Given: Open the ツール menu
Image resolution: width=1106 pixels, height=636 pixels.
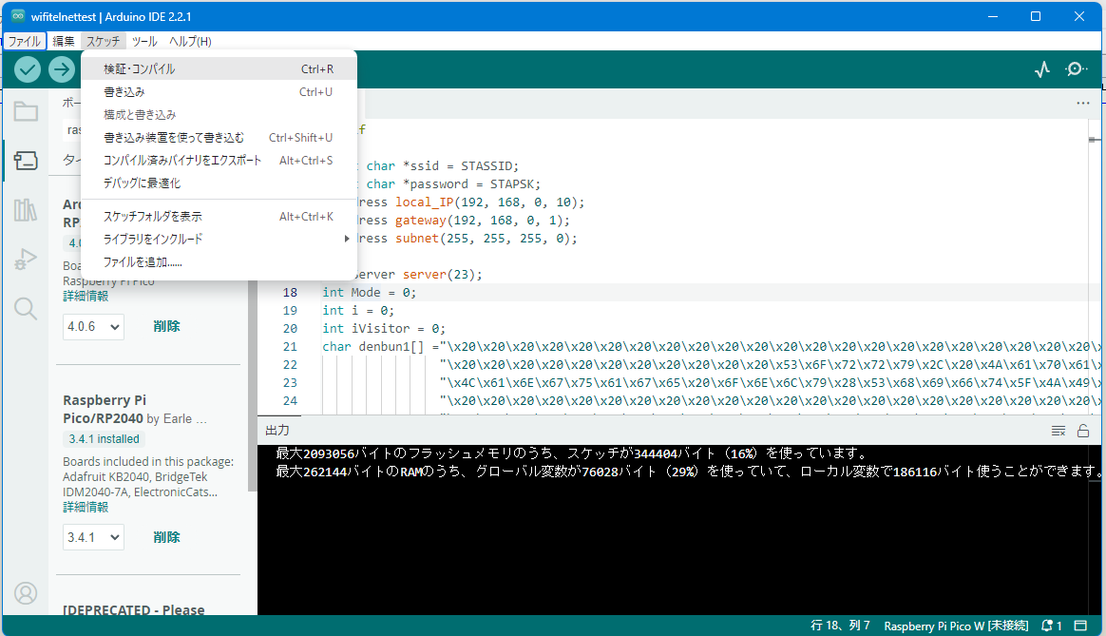Looking at the screenshot, I should click(x=144, y=41).
